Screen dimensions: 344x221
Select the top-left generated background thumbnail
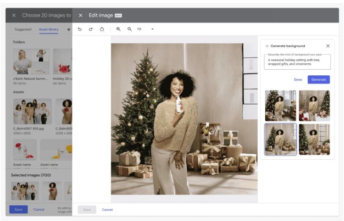coord(280,106)
